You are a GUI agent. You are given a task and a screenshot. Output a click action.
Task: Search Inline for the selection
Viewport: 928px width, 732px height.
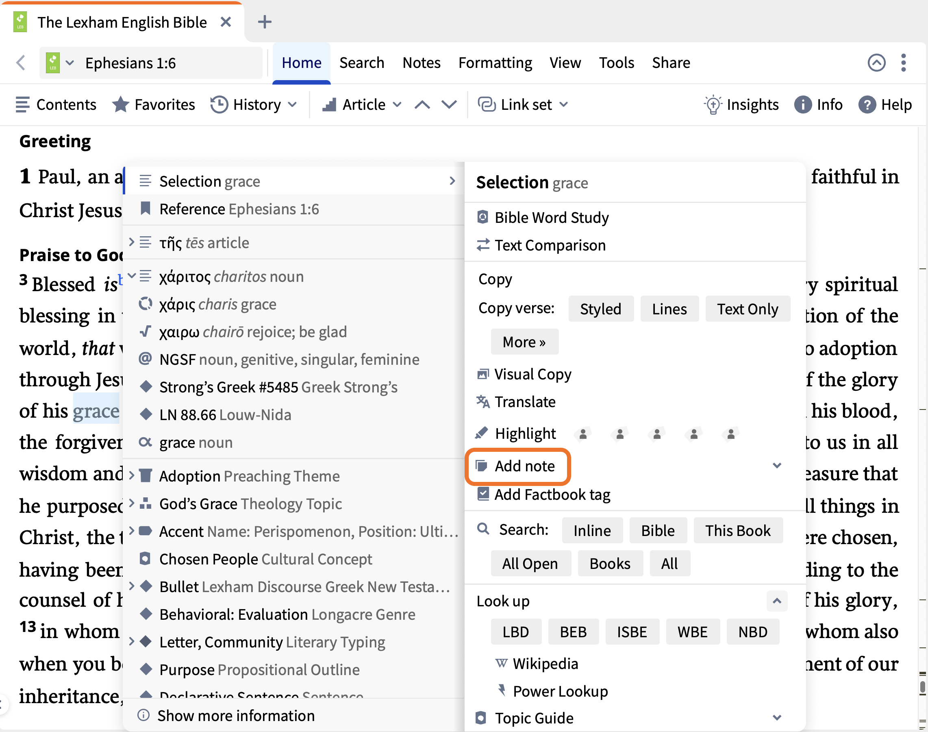[x=592, y=531]
